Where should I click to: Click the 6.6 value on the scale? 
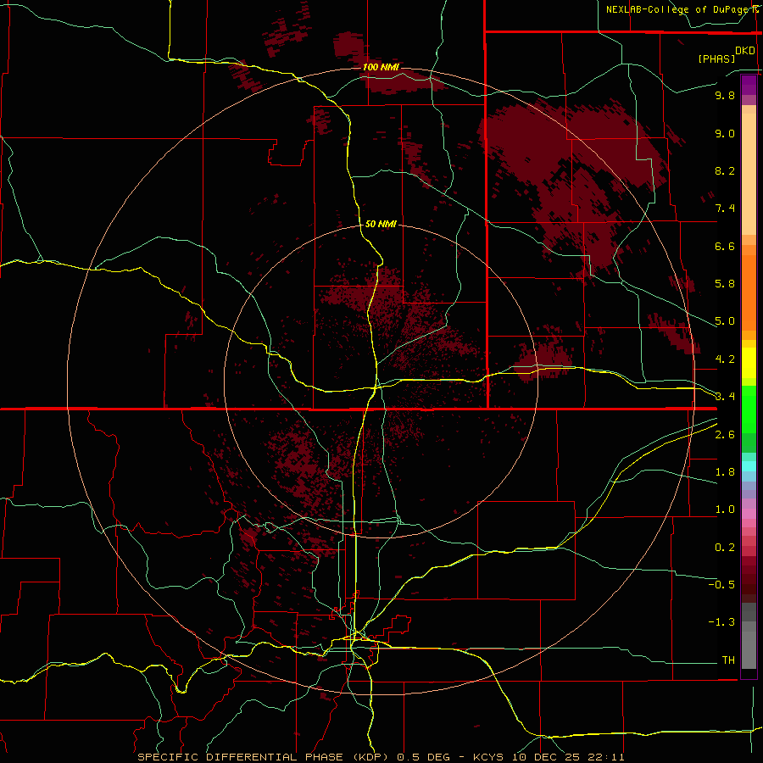(725, 246)
